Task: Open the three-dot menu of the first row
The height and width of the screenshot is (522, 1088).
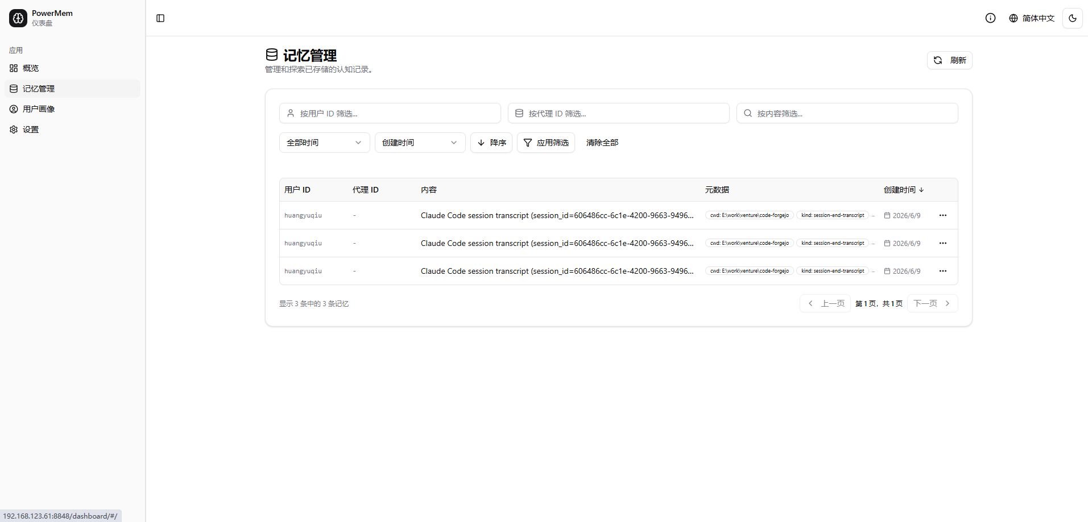Action: [943, 215]
